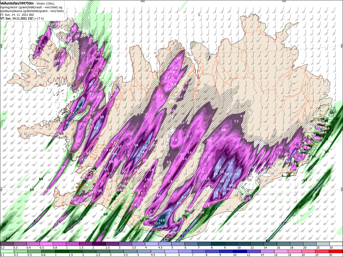Pick the dark purple 2 swatch on the upper scale
The width and height of the screenshot is (343, 257).
click(99, 244)
